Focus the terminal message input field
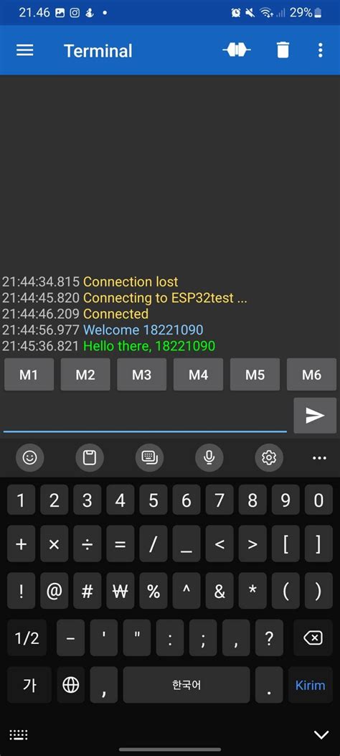 [145, 416]
